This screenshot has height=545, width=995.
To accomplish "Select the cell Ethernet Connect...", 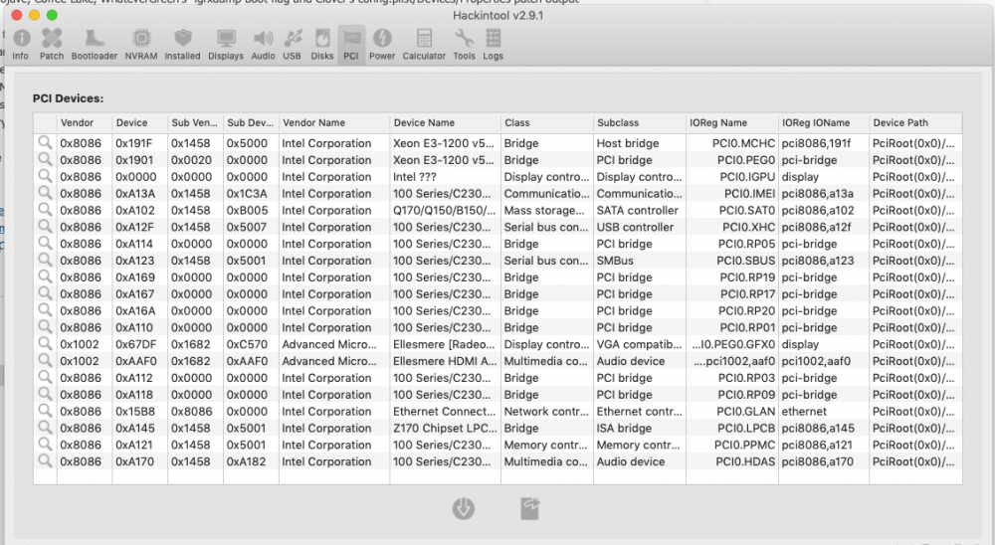I will point(444,411).
